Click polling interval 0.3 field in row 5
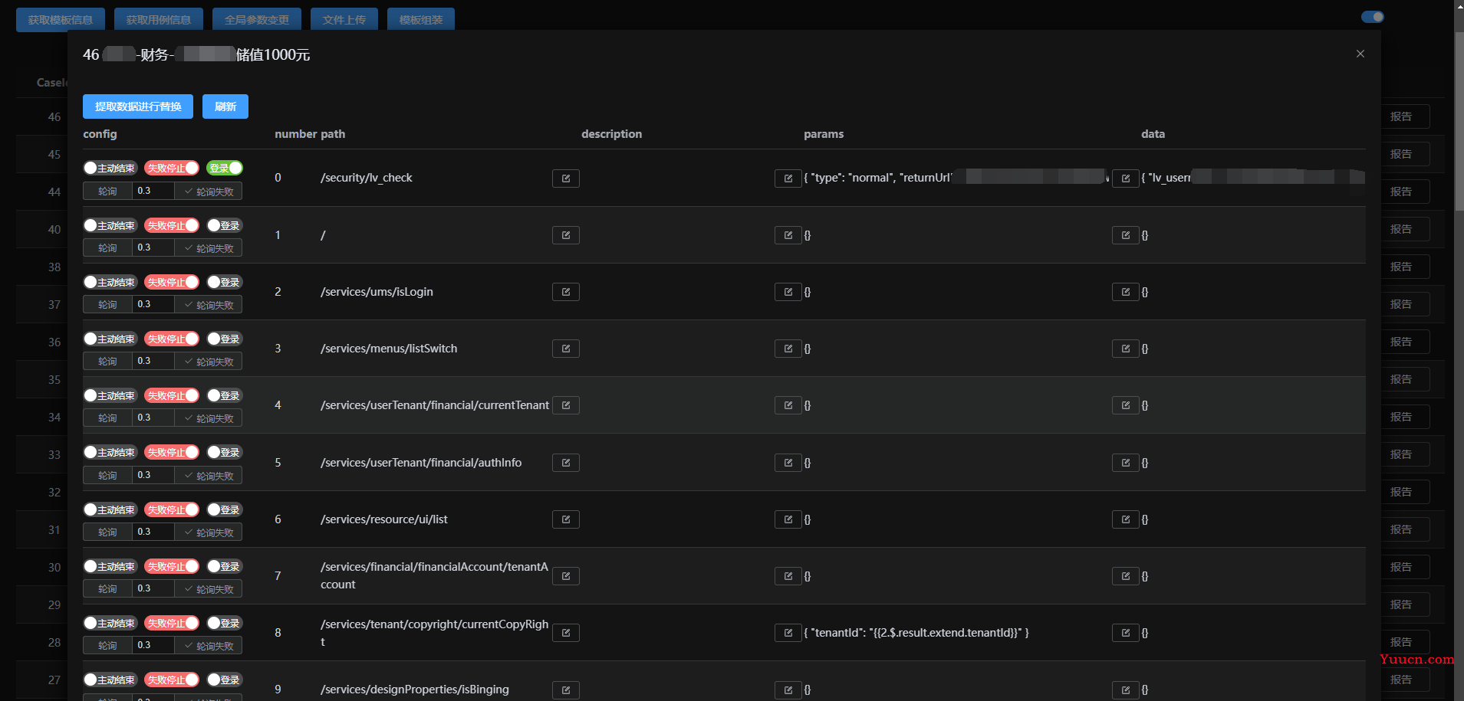The width and height of the screenshot is (1464, 701). pyautogui.click(x=153, y=475)
